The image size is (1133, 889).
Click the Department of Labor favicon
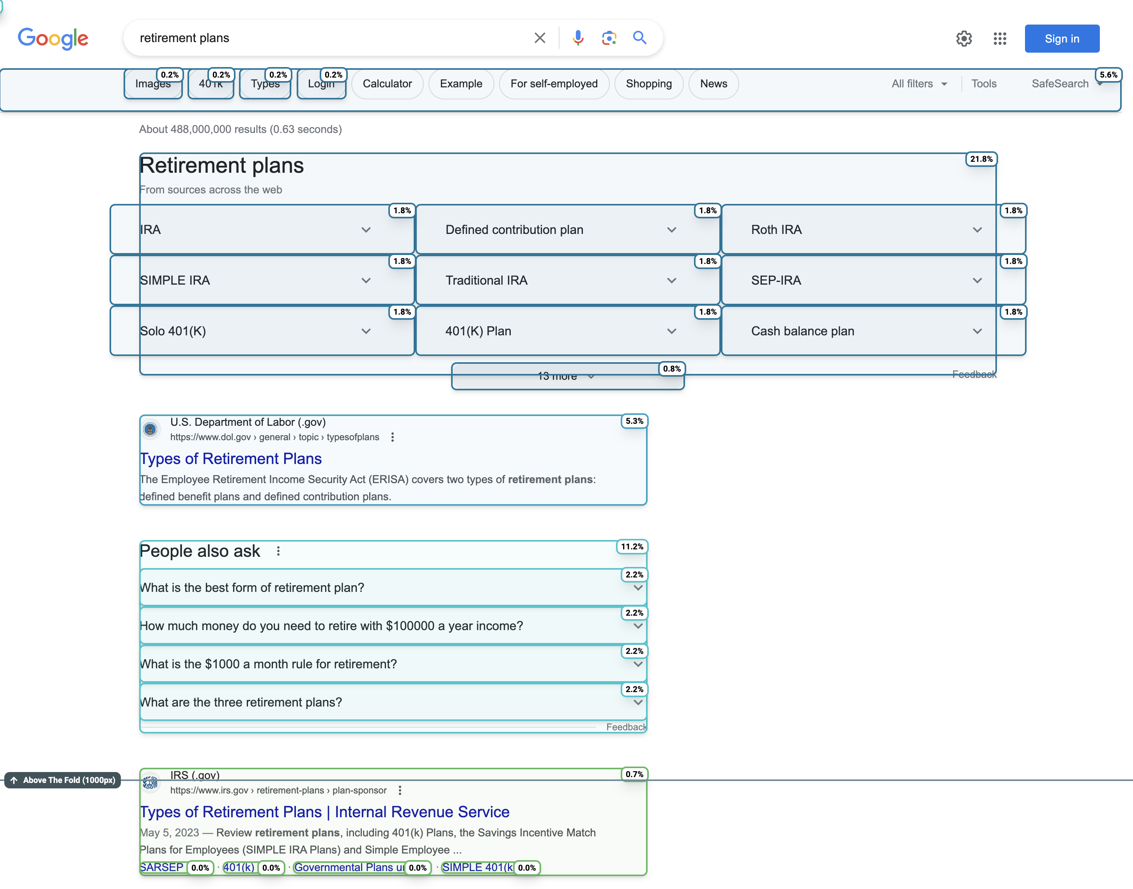coord(150,429)
